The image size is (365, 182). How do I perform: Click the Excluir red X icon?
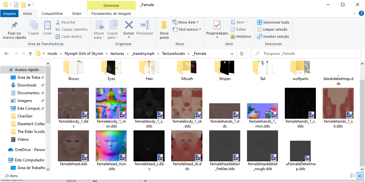[x=129, y=25]
